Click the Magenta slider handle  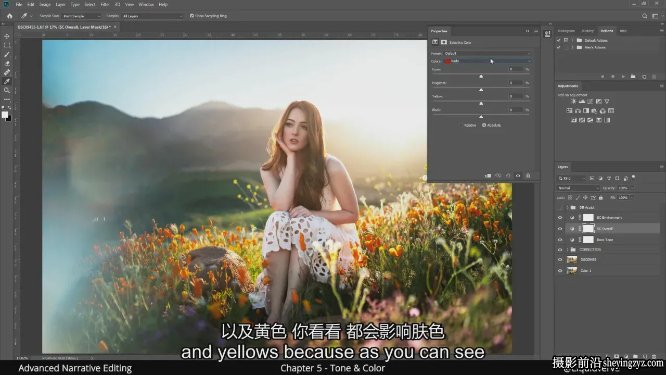[481, 90]
